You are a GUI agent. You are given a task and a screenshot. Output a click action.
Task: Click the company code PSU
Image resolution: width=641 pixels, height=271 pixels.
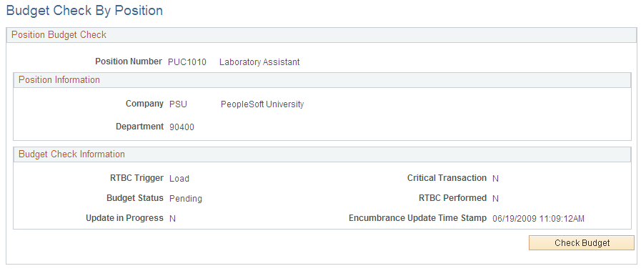pos(178,104)
